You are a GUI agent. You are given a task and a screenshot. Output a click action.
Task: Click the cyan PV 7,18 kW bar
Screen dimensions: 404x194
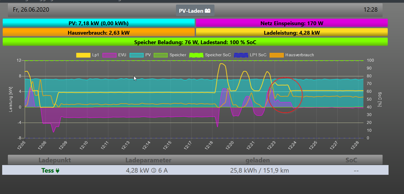[x=98, y=23]
